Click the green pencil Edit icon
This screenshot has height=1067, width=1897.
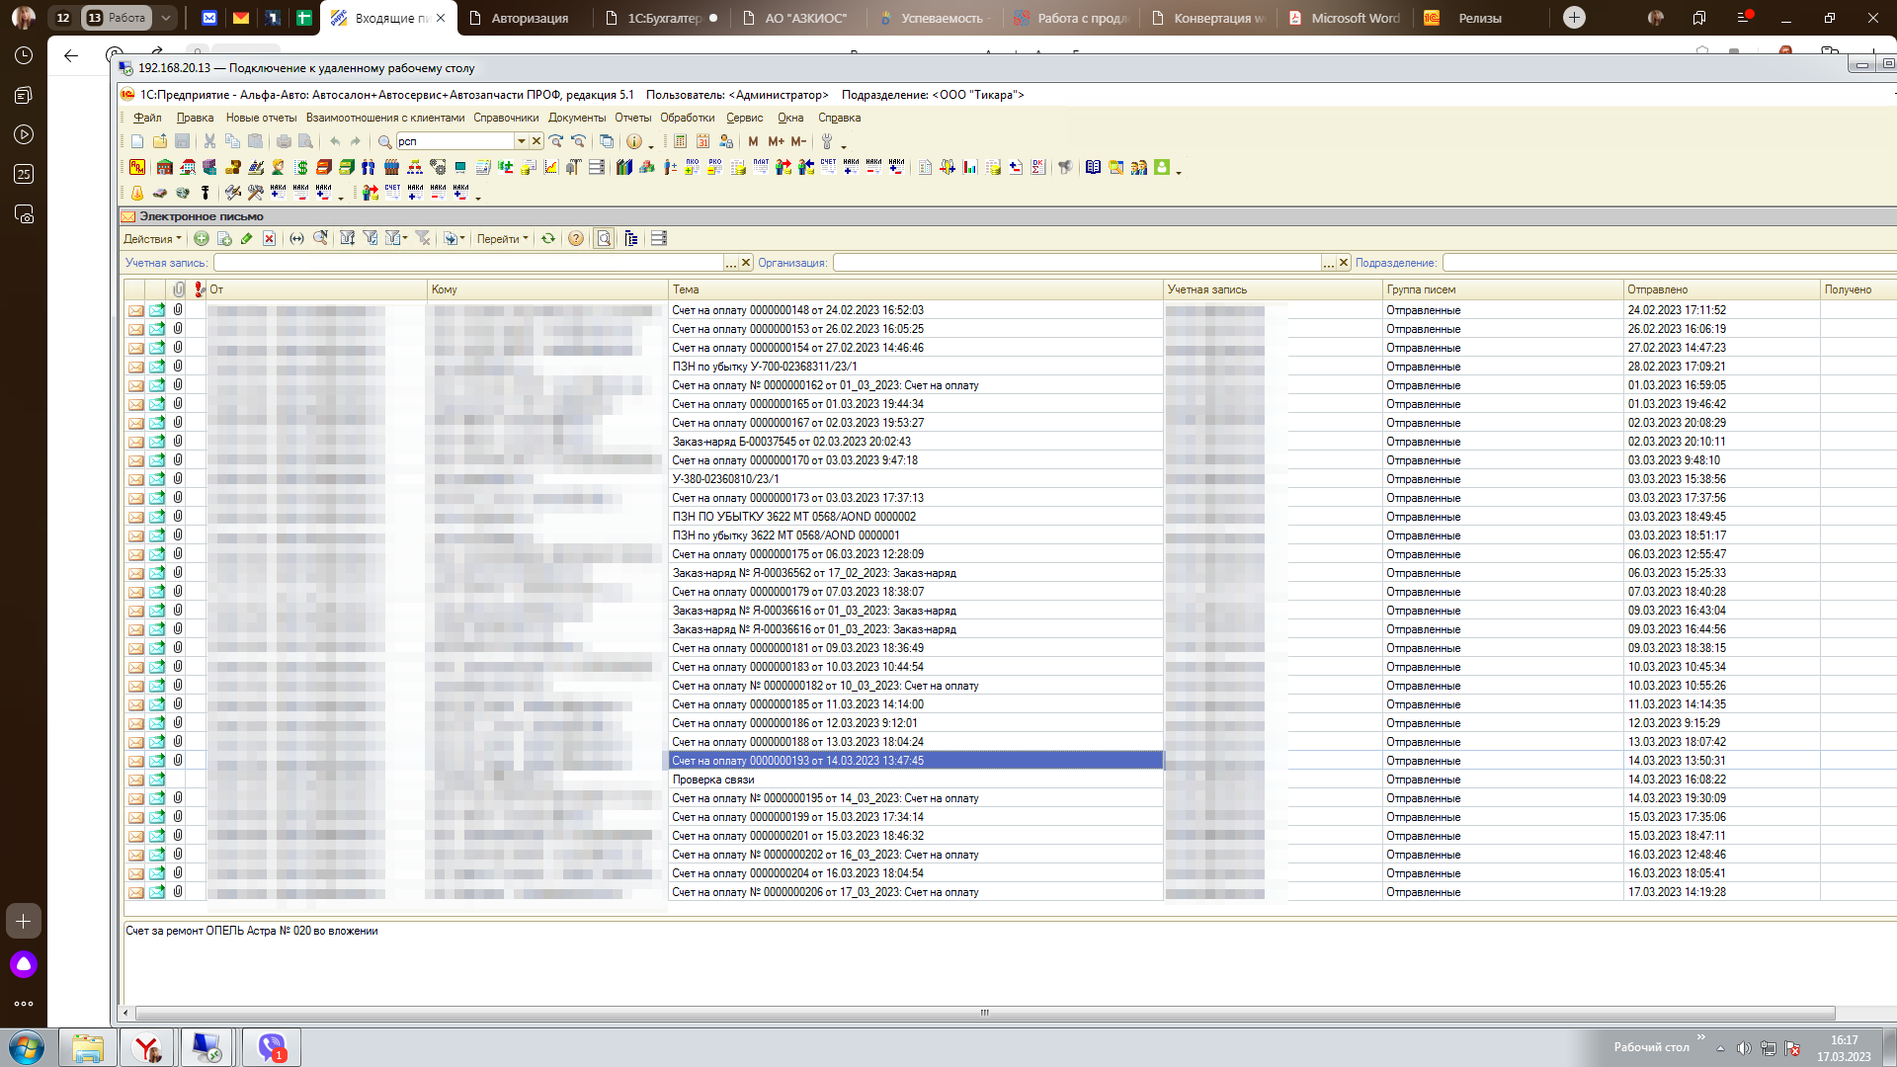tap(246, 238)
